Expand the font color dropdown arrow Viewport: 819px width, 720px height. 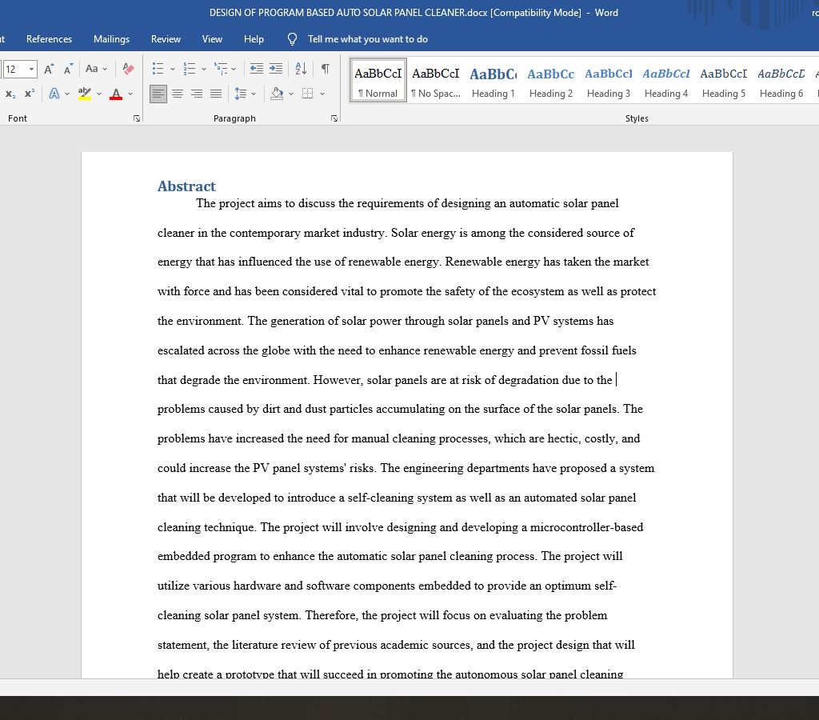130,94
